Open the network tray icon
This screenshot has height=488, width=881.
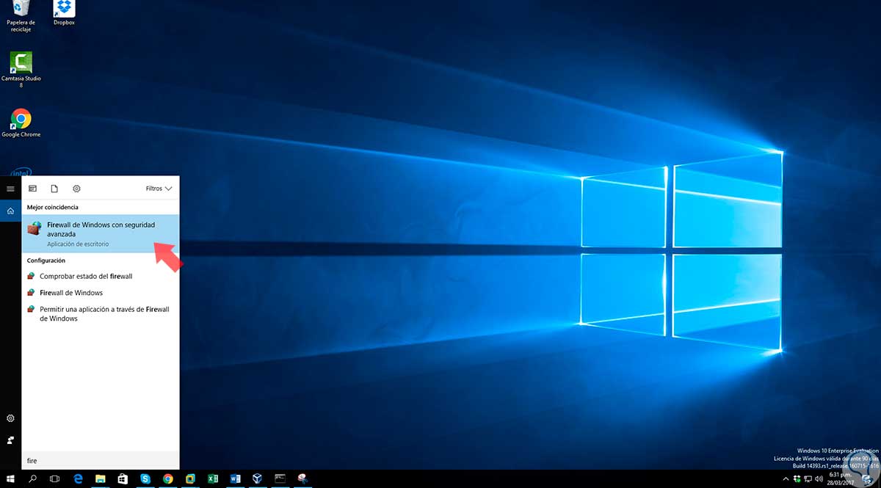809,478
